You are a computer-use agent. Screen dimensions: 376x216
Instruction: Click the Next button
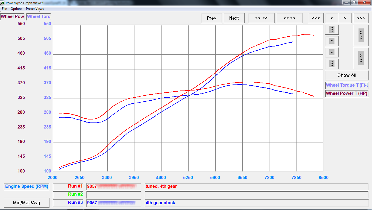pos(234,18)
